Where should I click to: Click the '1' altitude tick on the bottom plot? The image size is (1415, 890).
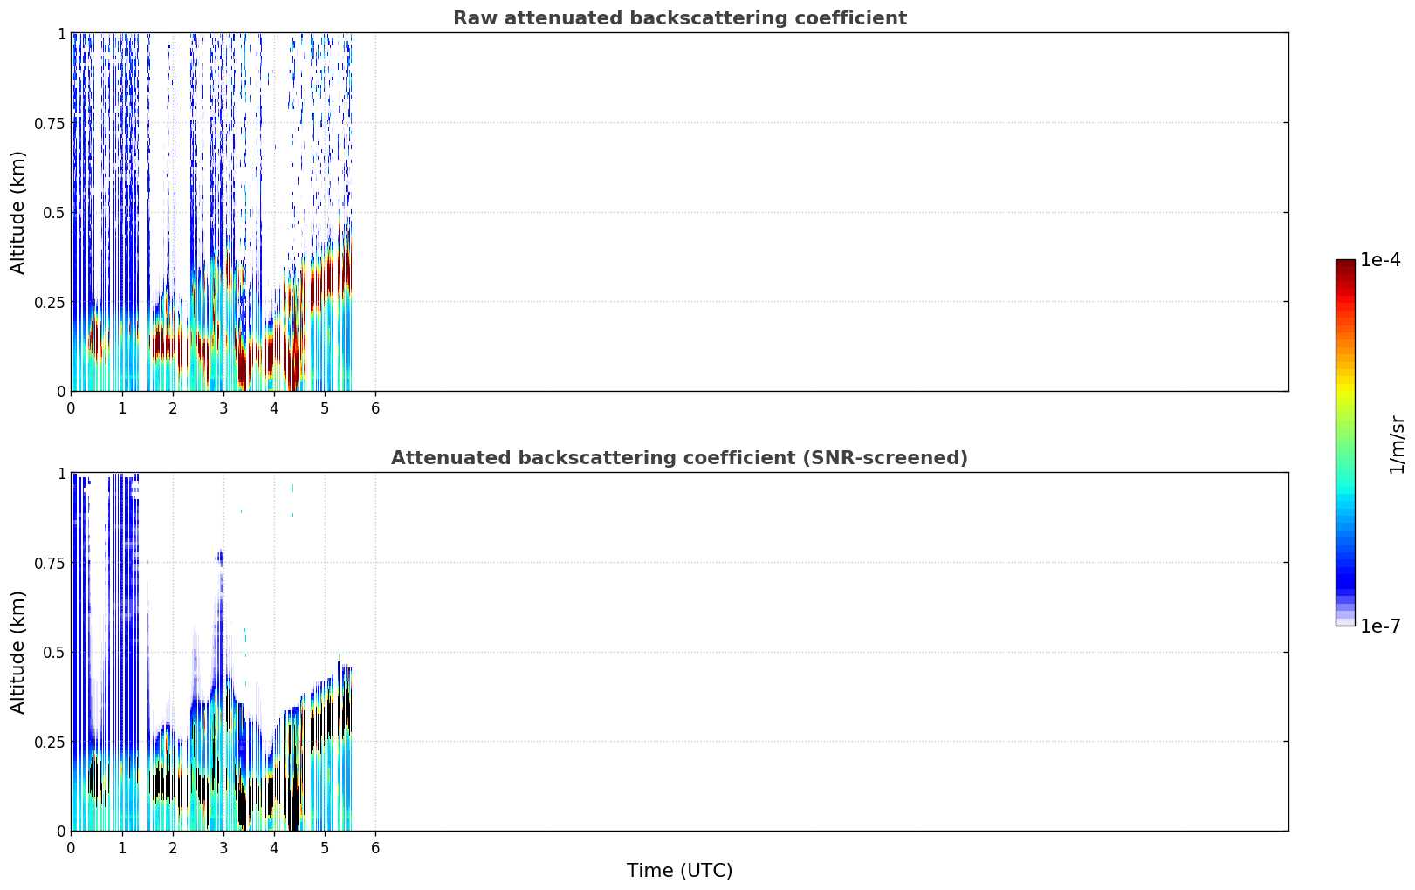pos(61,473)
